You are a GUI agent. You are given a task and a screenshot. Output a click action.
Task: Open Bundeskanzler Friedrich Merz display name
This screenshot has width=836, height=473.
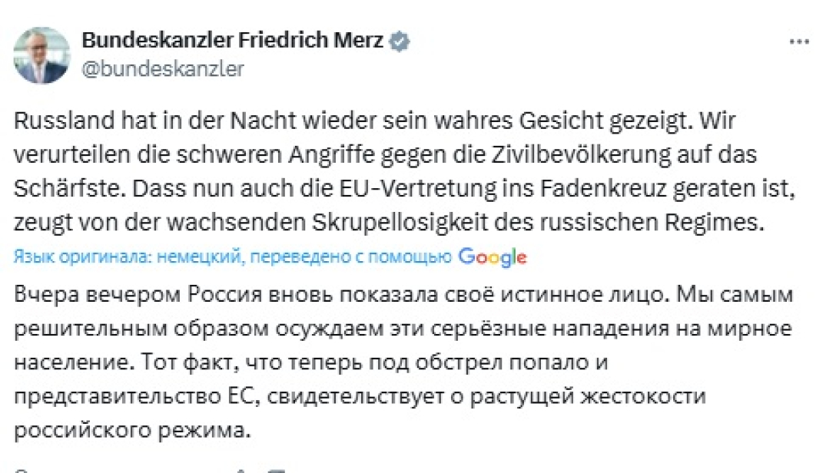pyautogui.click(x=232, y=41)
